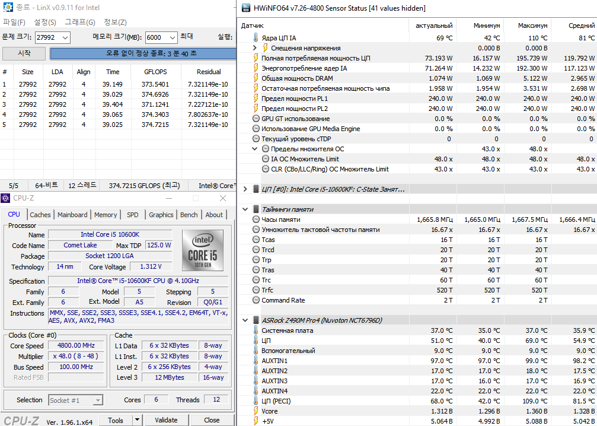Open the 파일(F) menu in LinX
Viewport: 597px width, 426px height.
pos(14,22)
